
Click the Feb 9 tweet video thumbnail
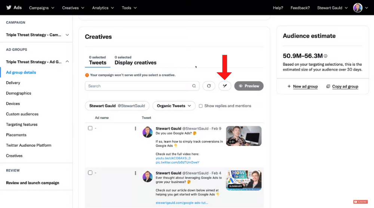coord(243,136)
